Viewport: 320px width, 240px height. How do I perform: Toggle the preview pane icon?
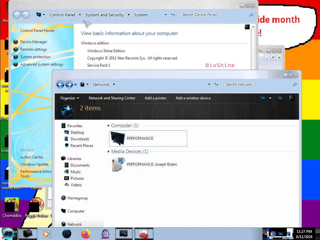point(280,98)
